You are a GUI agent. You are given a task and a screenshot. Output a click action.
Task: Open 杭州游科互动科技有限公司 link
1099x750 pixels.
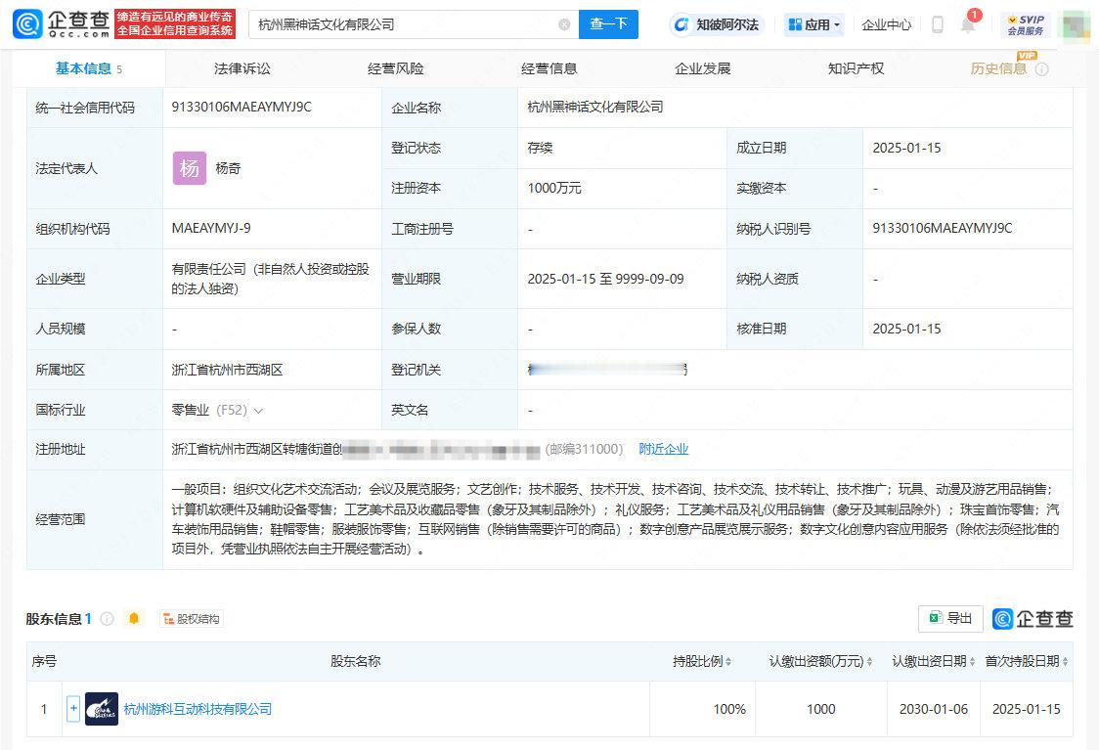pos(198,709)
